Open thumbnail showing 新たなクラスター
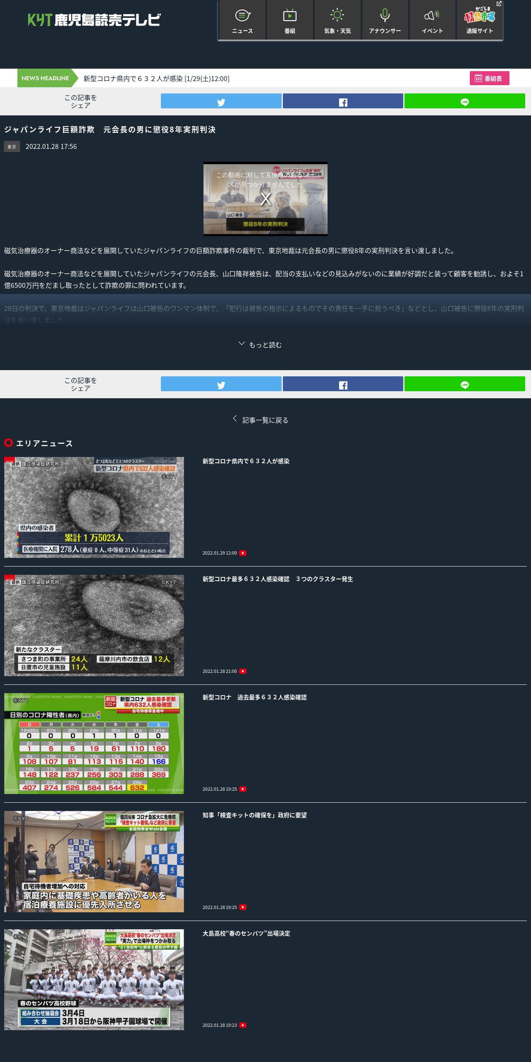 [x=94, y=625]
